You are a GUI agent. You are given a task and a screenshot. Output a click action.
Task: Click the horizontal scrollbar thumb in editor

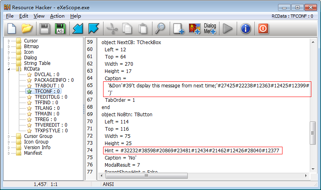click(146, 176)
